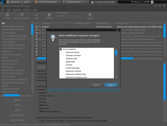The image size is (167, 126).
Task: Click the Apply checkmark icon
Action: [36, 15]
